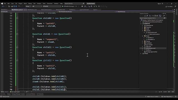Click the title bar Search (Ctrl+Q) box

[74, 4]
